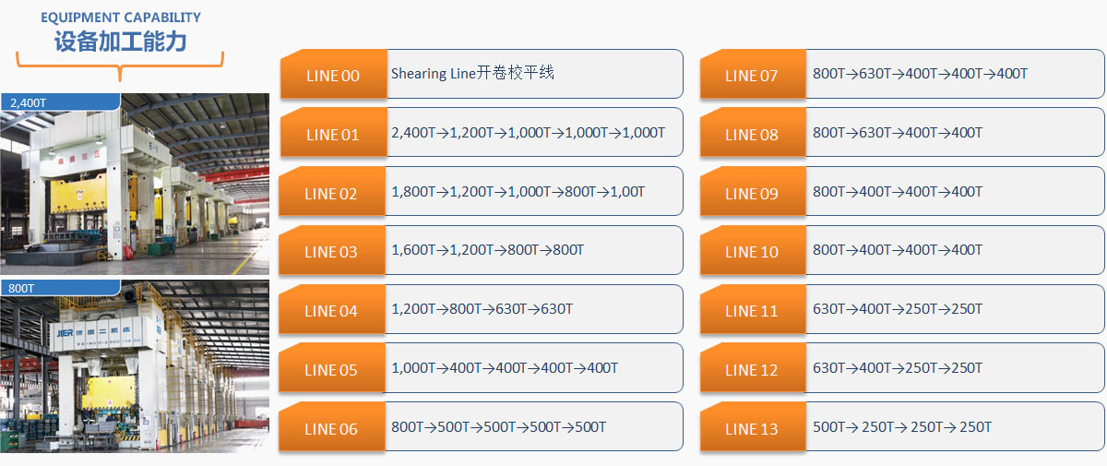Choose the LINE 13 orange tab
Viewport: 1107px width, 466px height.
click(752, 428)
